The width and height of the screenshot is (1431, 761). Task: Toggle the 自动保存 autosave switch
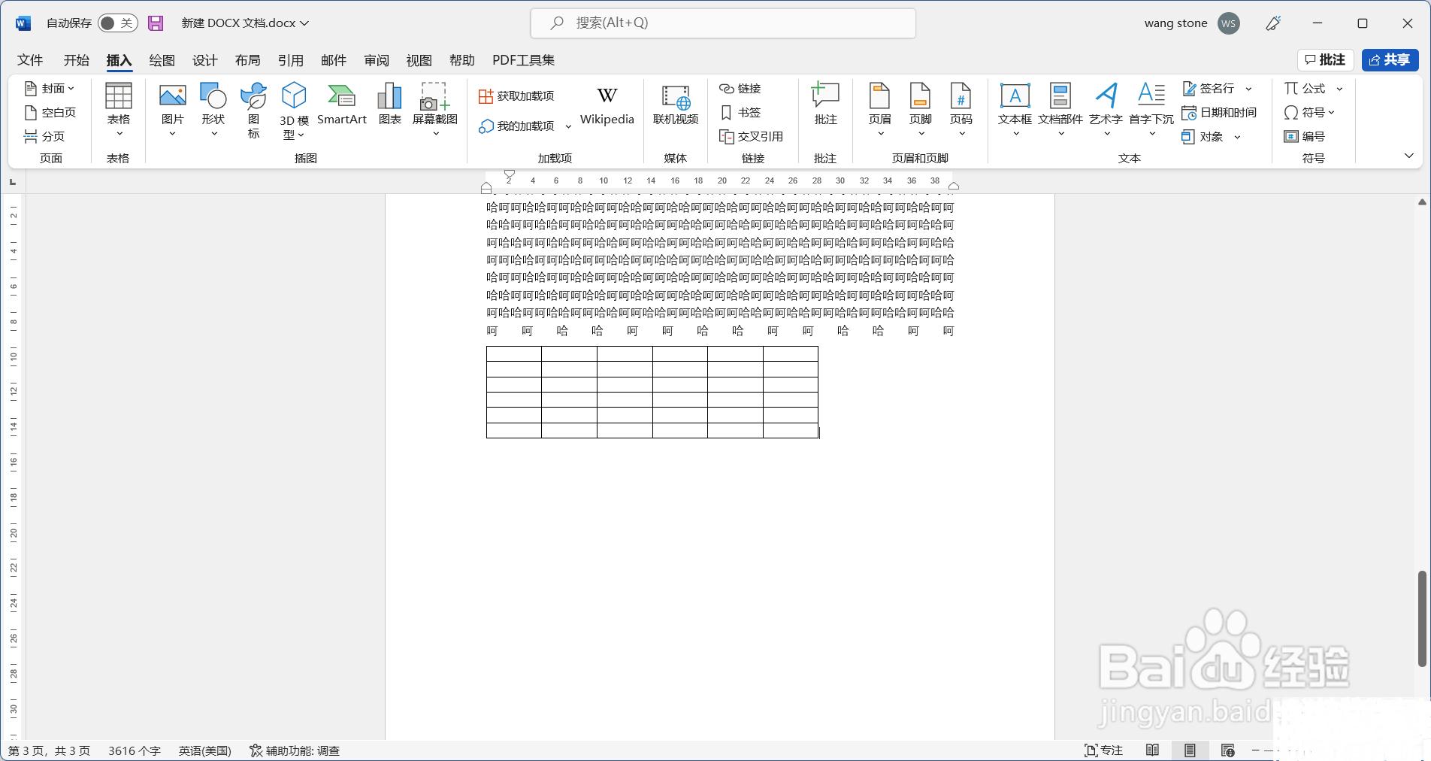point(118,23)
